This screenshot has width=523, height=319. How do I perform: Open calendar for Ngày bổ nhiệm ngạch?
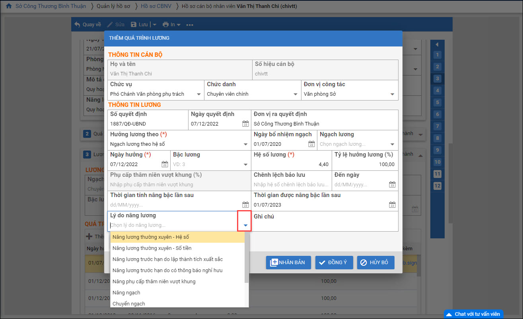pos(311,144)
